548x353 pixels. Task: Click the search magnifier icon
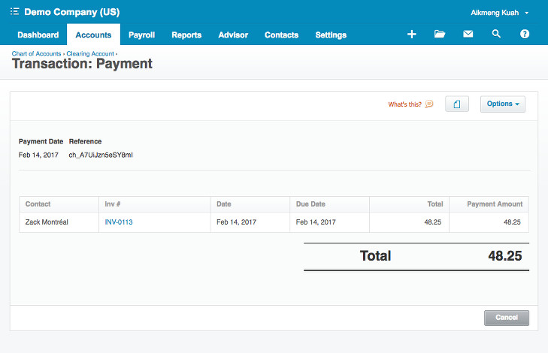(496, 35)
